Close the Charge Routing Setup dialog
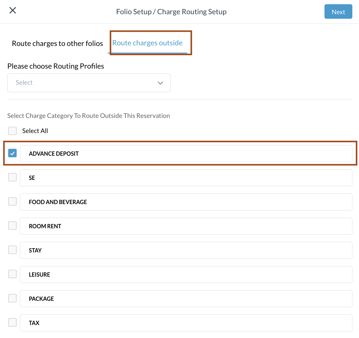 pyautogui.click(x=13, y=11)
